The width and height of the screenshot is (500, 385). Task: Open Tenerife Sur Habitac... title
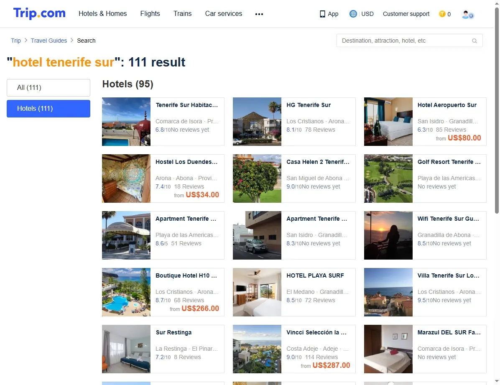tap(187, 105)
